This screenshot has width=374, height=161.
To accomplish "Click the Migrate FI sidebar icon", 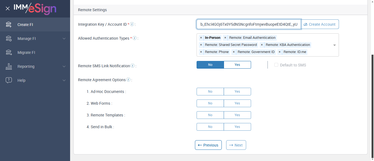I will 9,52.
